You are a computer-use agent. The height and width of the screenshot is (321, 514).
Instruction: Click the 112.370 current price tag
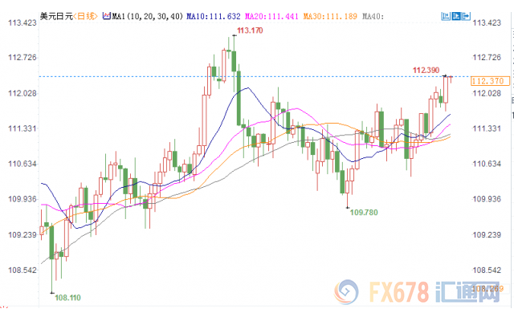[x=490, y=81]
